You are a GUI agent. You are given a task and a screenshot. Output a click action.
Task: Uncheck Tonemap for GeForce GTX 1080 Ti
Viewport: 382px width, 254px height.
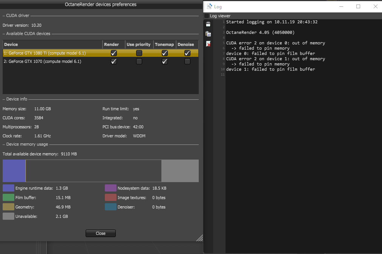click(165, 53)
